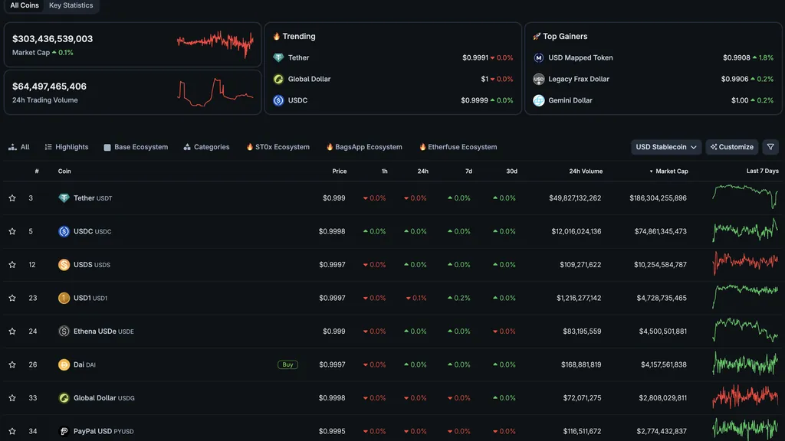The width and height of the screenshot is (785, 441).
Task: Click the $303,436,539,003 market cap value
Action: point(53,38)
